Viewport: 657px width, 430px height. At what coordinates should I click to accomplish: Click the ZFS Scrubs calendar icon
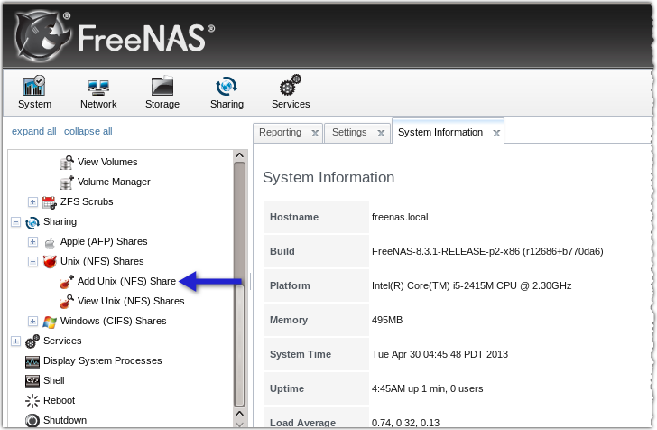point(50,202)
